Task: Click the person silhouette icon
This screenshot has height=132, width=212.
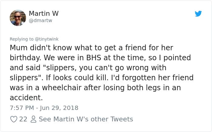Action: click(33, 119)
